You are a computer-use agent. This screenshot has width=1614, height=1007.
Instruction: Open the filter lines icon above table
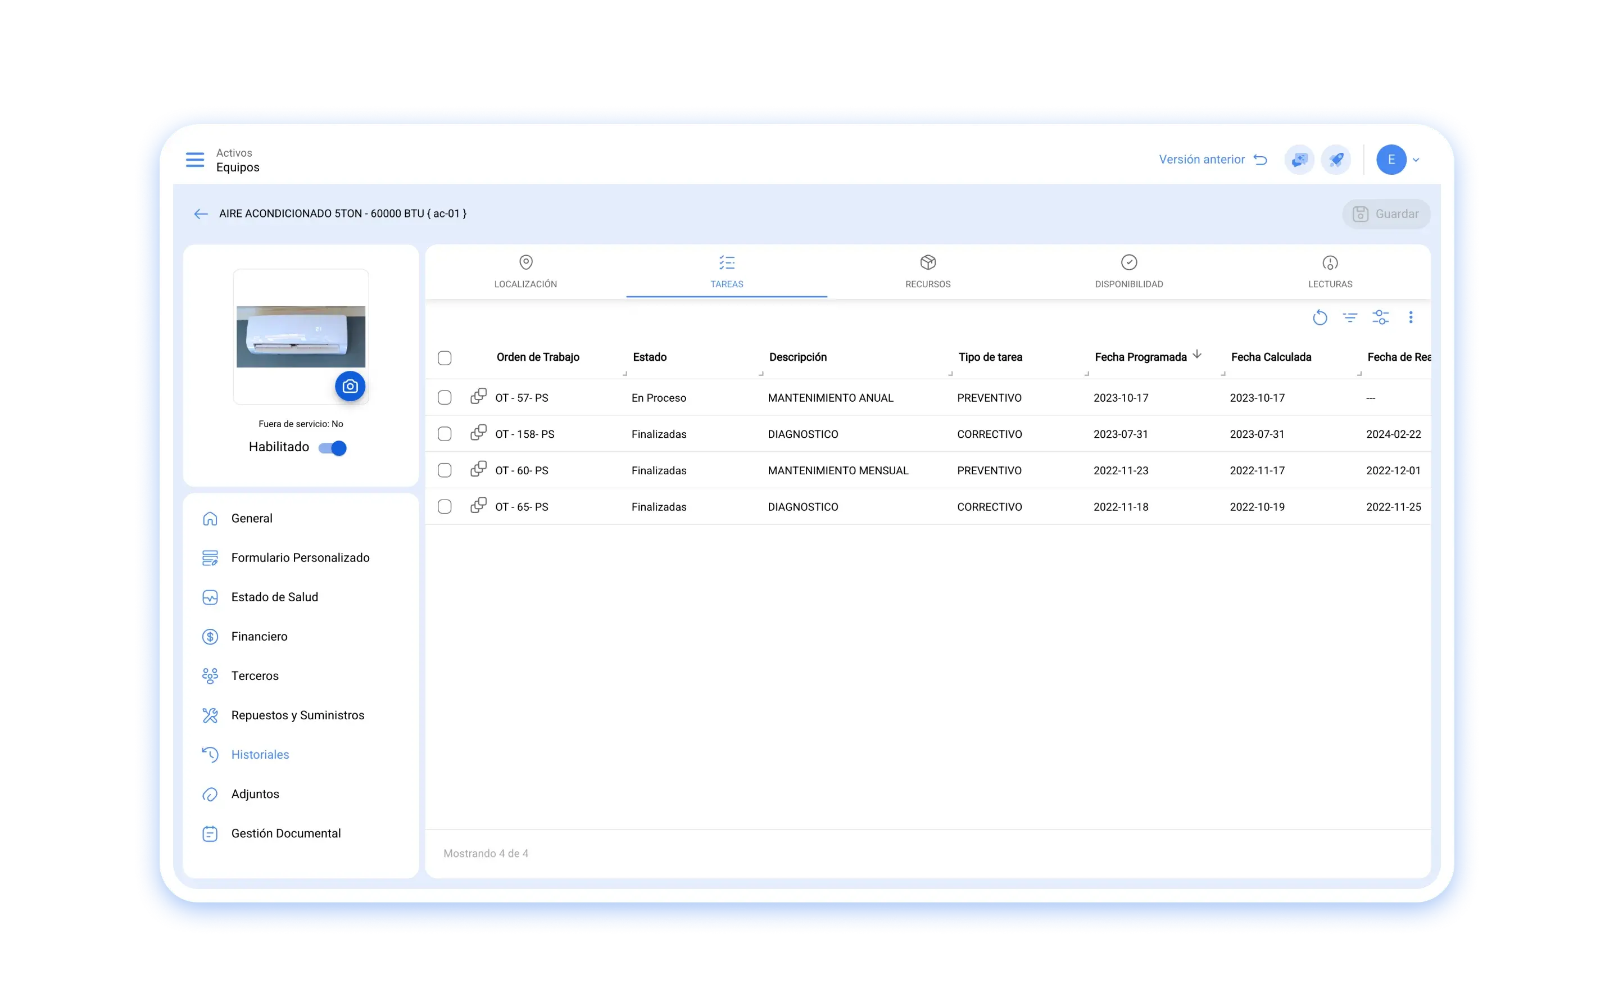(1350, 317)
